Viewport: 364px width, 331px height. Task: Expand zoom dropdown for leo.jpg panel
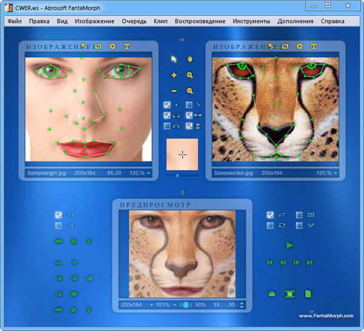335,173
